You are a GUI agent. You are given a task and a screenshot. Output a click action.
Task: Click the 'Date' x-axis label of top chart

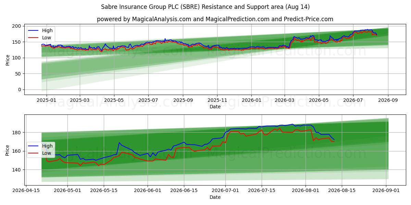point(215,107)
